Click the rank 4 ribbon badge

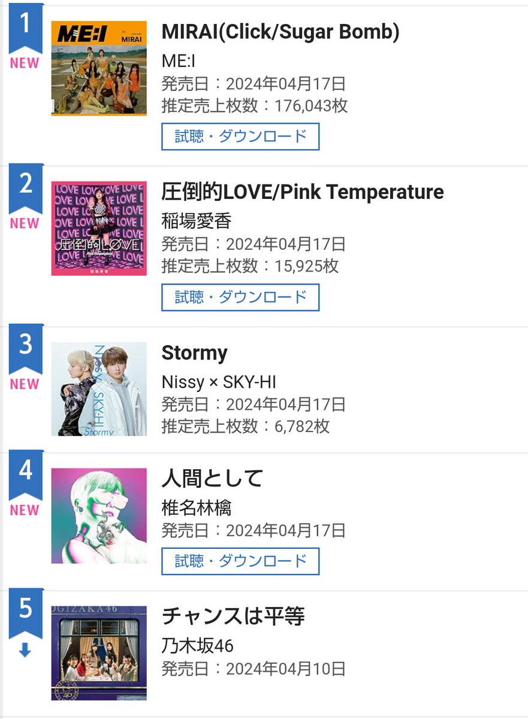[25, 473]
